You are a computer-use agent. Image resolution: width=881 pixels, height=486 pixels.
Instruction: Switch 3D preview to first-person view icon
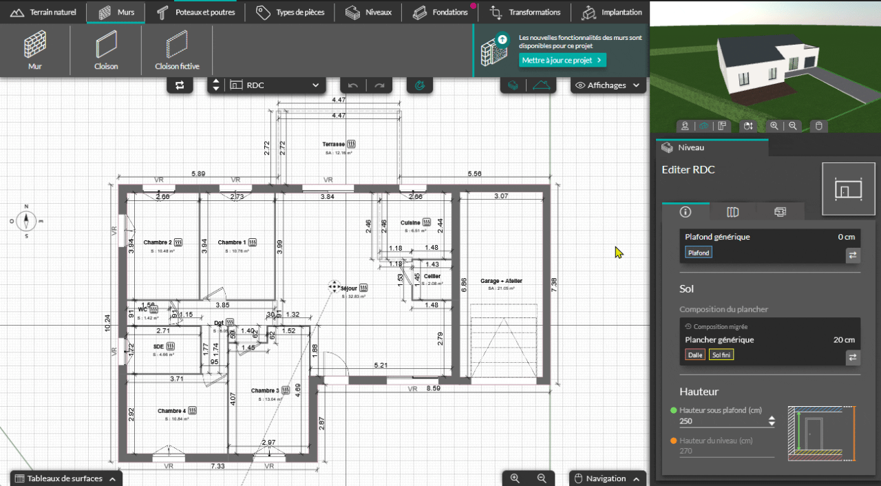coord(685,126)
